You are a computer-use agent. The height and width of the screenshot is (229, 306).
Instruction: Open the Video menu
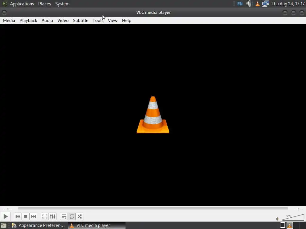[63, 21]
